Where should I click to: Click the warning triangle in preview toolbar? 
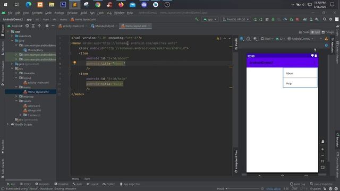(326, 39)
